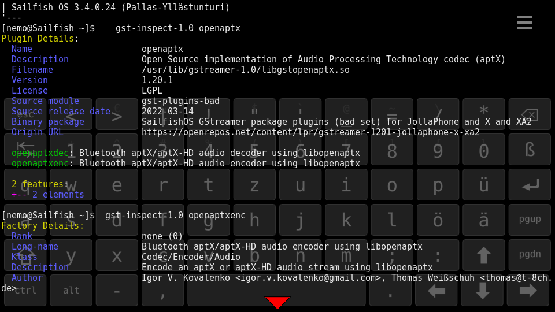Tap the ü key

[483, 185]
